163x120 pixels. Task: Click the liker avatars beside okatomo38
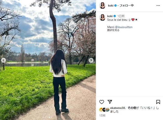pos(104,110)
